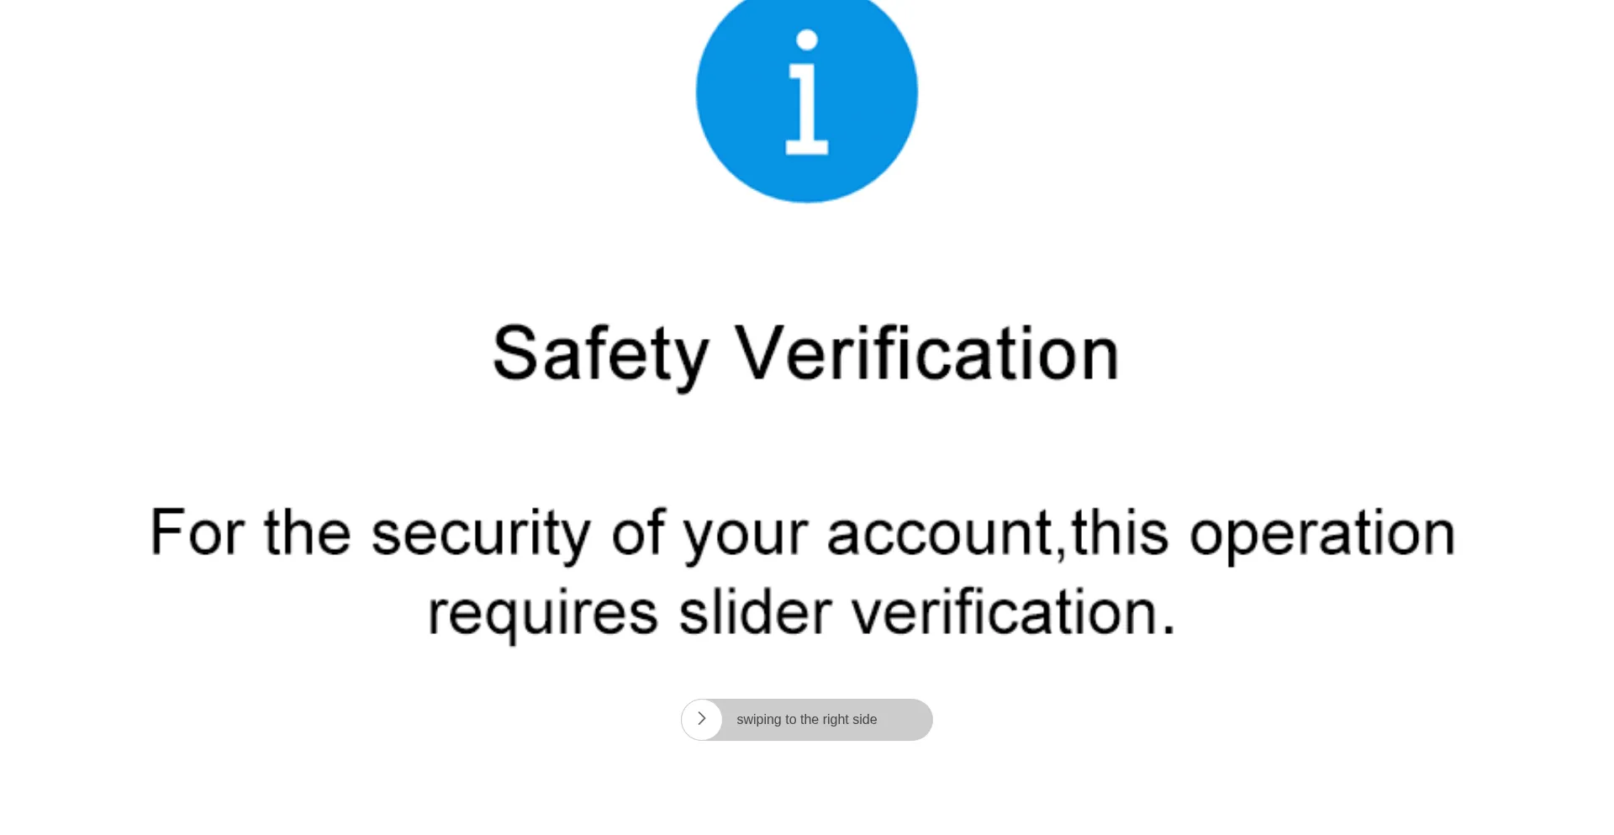1614x835 pixels.
Task: Click the word 'side' on the slider
Action: [865, 720]
